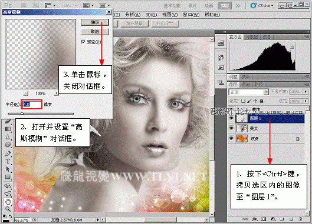Toggle lock image pixels brush icon
Viewport: 312px width, 224px height.
tap(249, 101)
